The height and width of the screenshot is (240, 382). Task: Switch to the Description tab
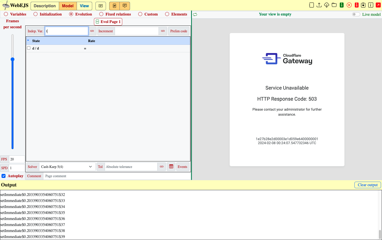tap(45, 6)
